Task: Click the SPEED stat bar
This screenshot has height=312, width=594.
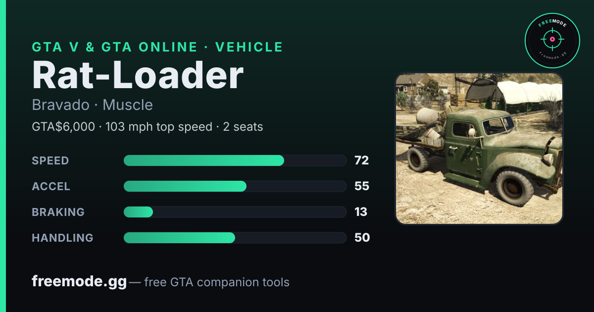Action: click(235, 160)
